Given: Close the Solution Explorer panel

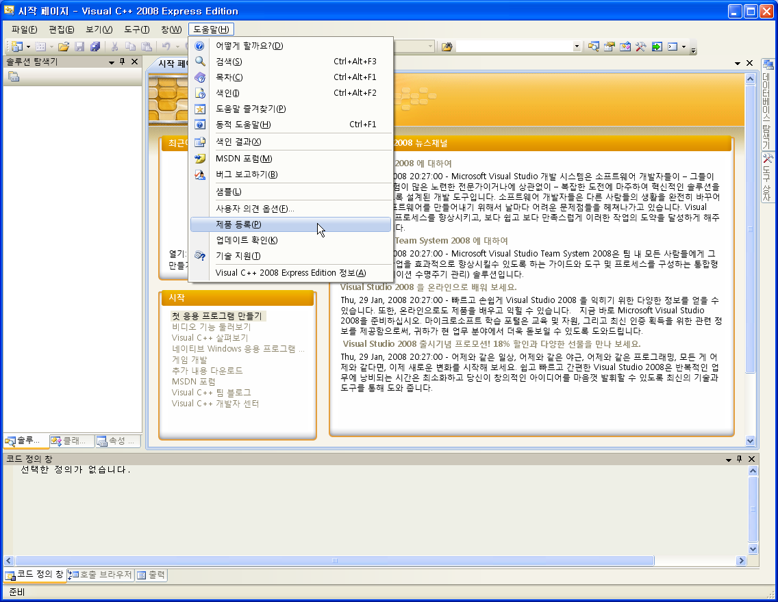Looking at the screenshot, I should (x=134, y=62).
